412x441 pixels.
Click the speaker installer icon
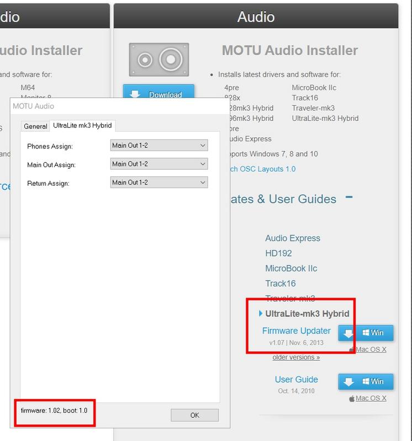(159, 60)
